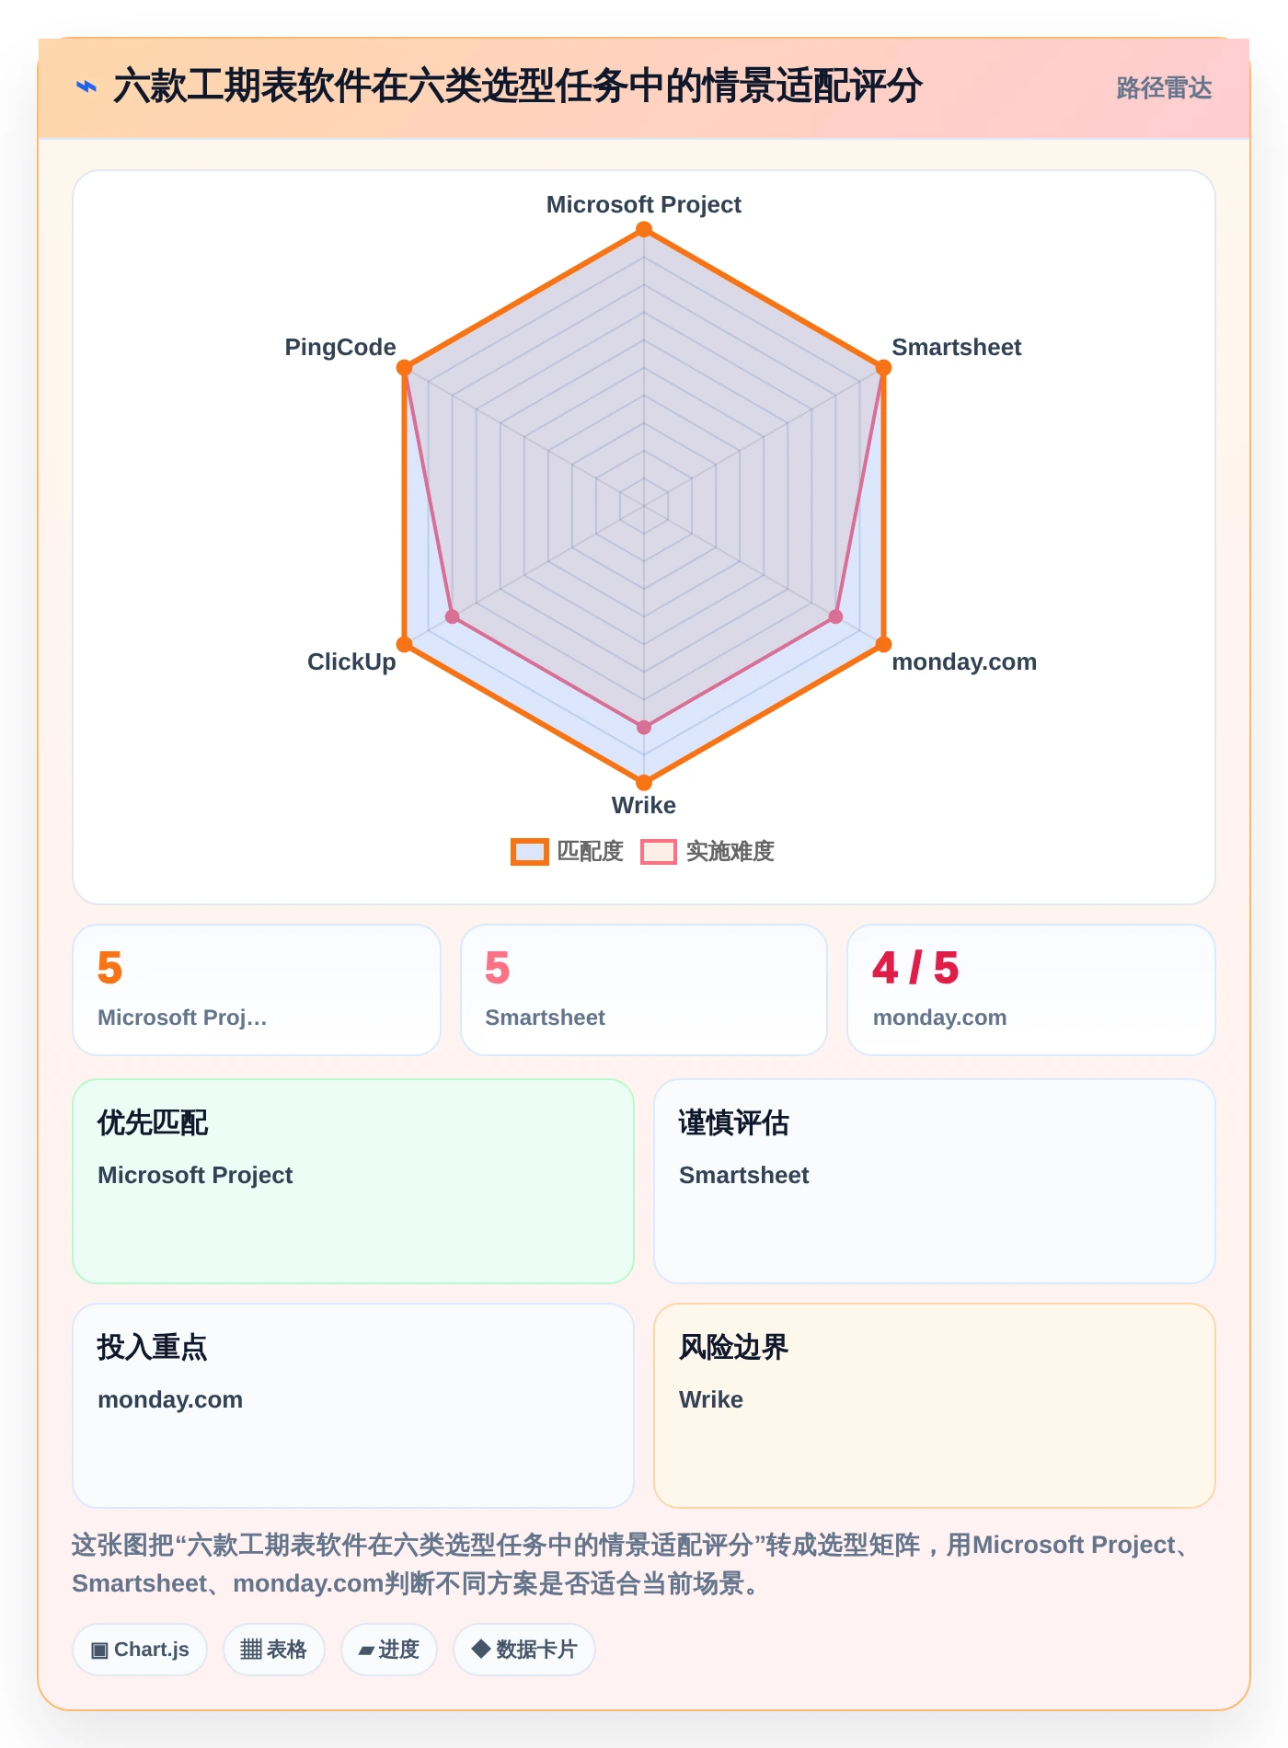This screenshot has width=1288, height=1748.
Task: Select the 数据卡片 tag chip
Action: coord(524,1650)
